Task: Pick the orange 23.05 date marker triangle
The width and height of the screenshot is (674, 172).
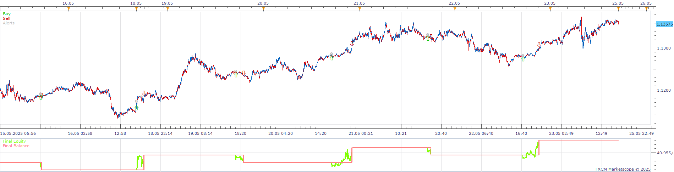Action: pyautogui.click(x=550, y=8)
